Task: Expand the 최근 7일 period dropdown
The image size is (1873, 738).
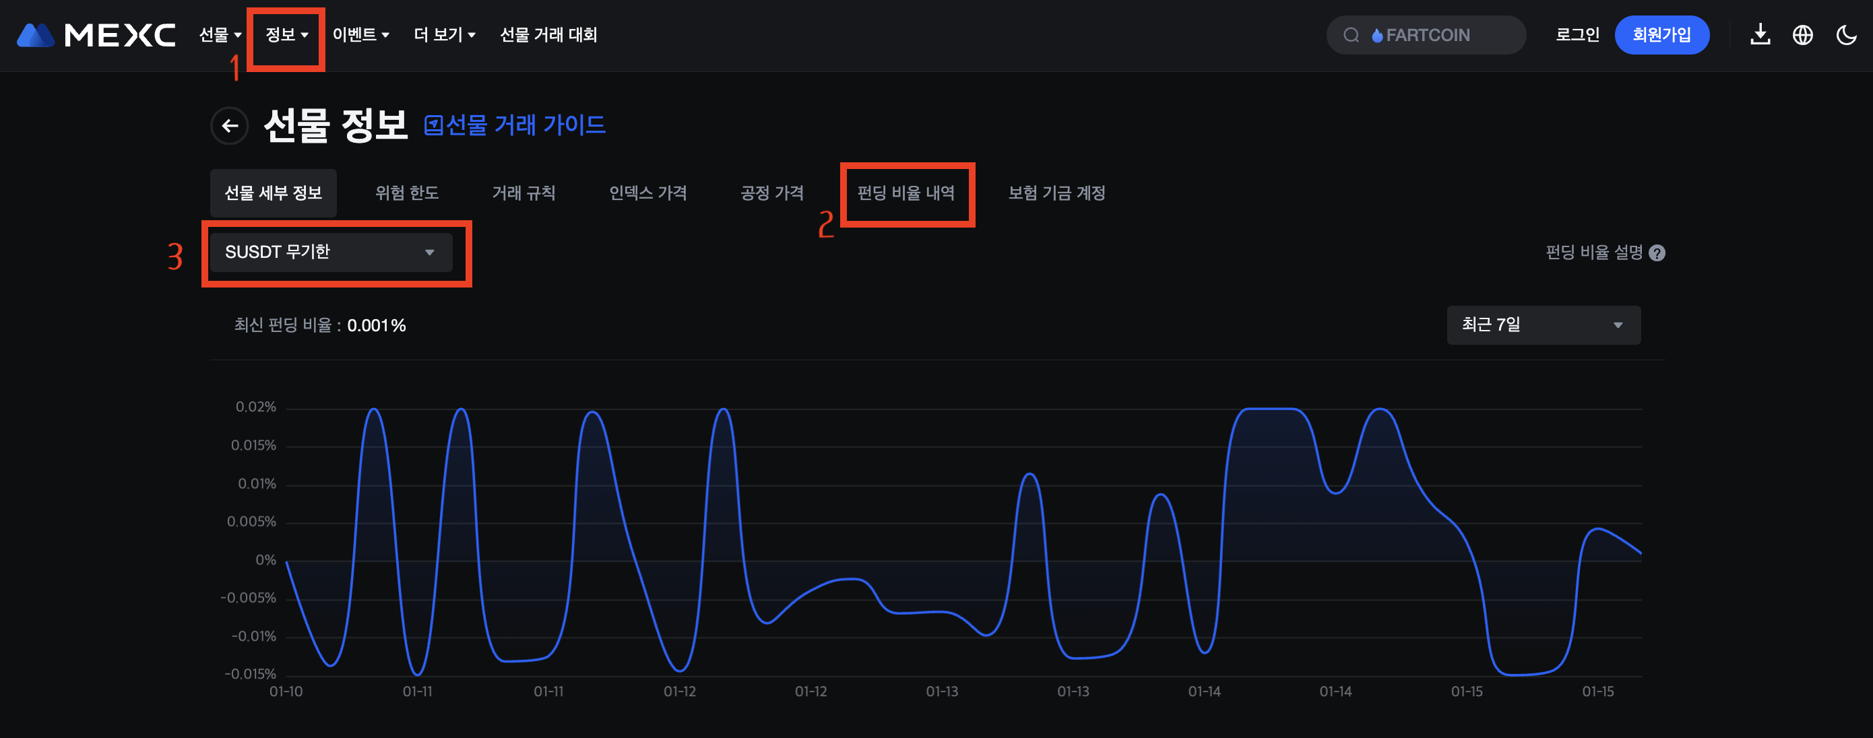Action: pyautogui.click(x=1543, y=325)
